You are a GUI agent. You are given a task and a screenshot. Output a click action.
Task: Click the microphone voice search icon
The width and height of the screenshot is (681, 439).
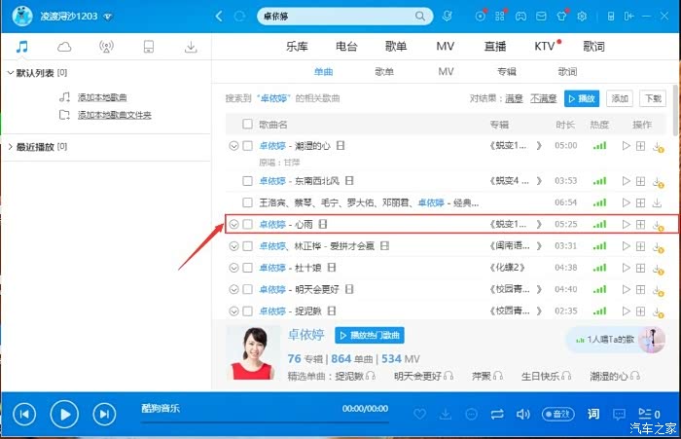pyautogui.click(x=447, y=17)
